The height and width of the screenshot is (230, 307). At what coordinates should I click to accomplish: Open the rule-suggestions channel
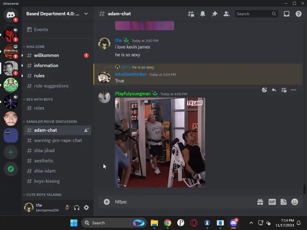(x=57, y=86)
